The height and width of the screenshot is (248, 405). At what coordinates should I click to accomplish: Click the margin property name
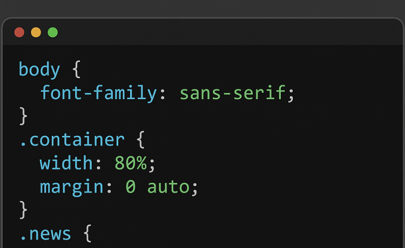pos(71,187)
